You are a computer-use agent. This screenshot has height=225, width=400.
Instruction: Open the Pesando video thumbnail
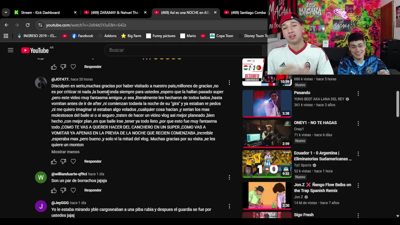(x=267, y=103)
